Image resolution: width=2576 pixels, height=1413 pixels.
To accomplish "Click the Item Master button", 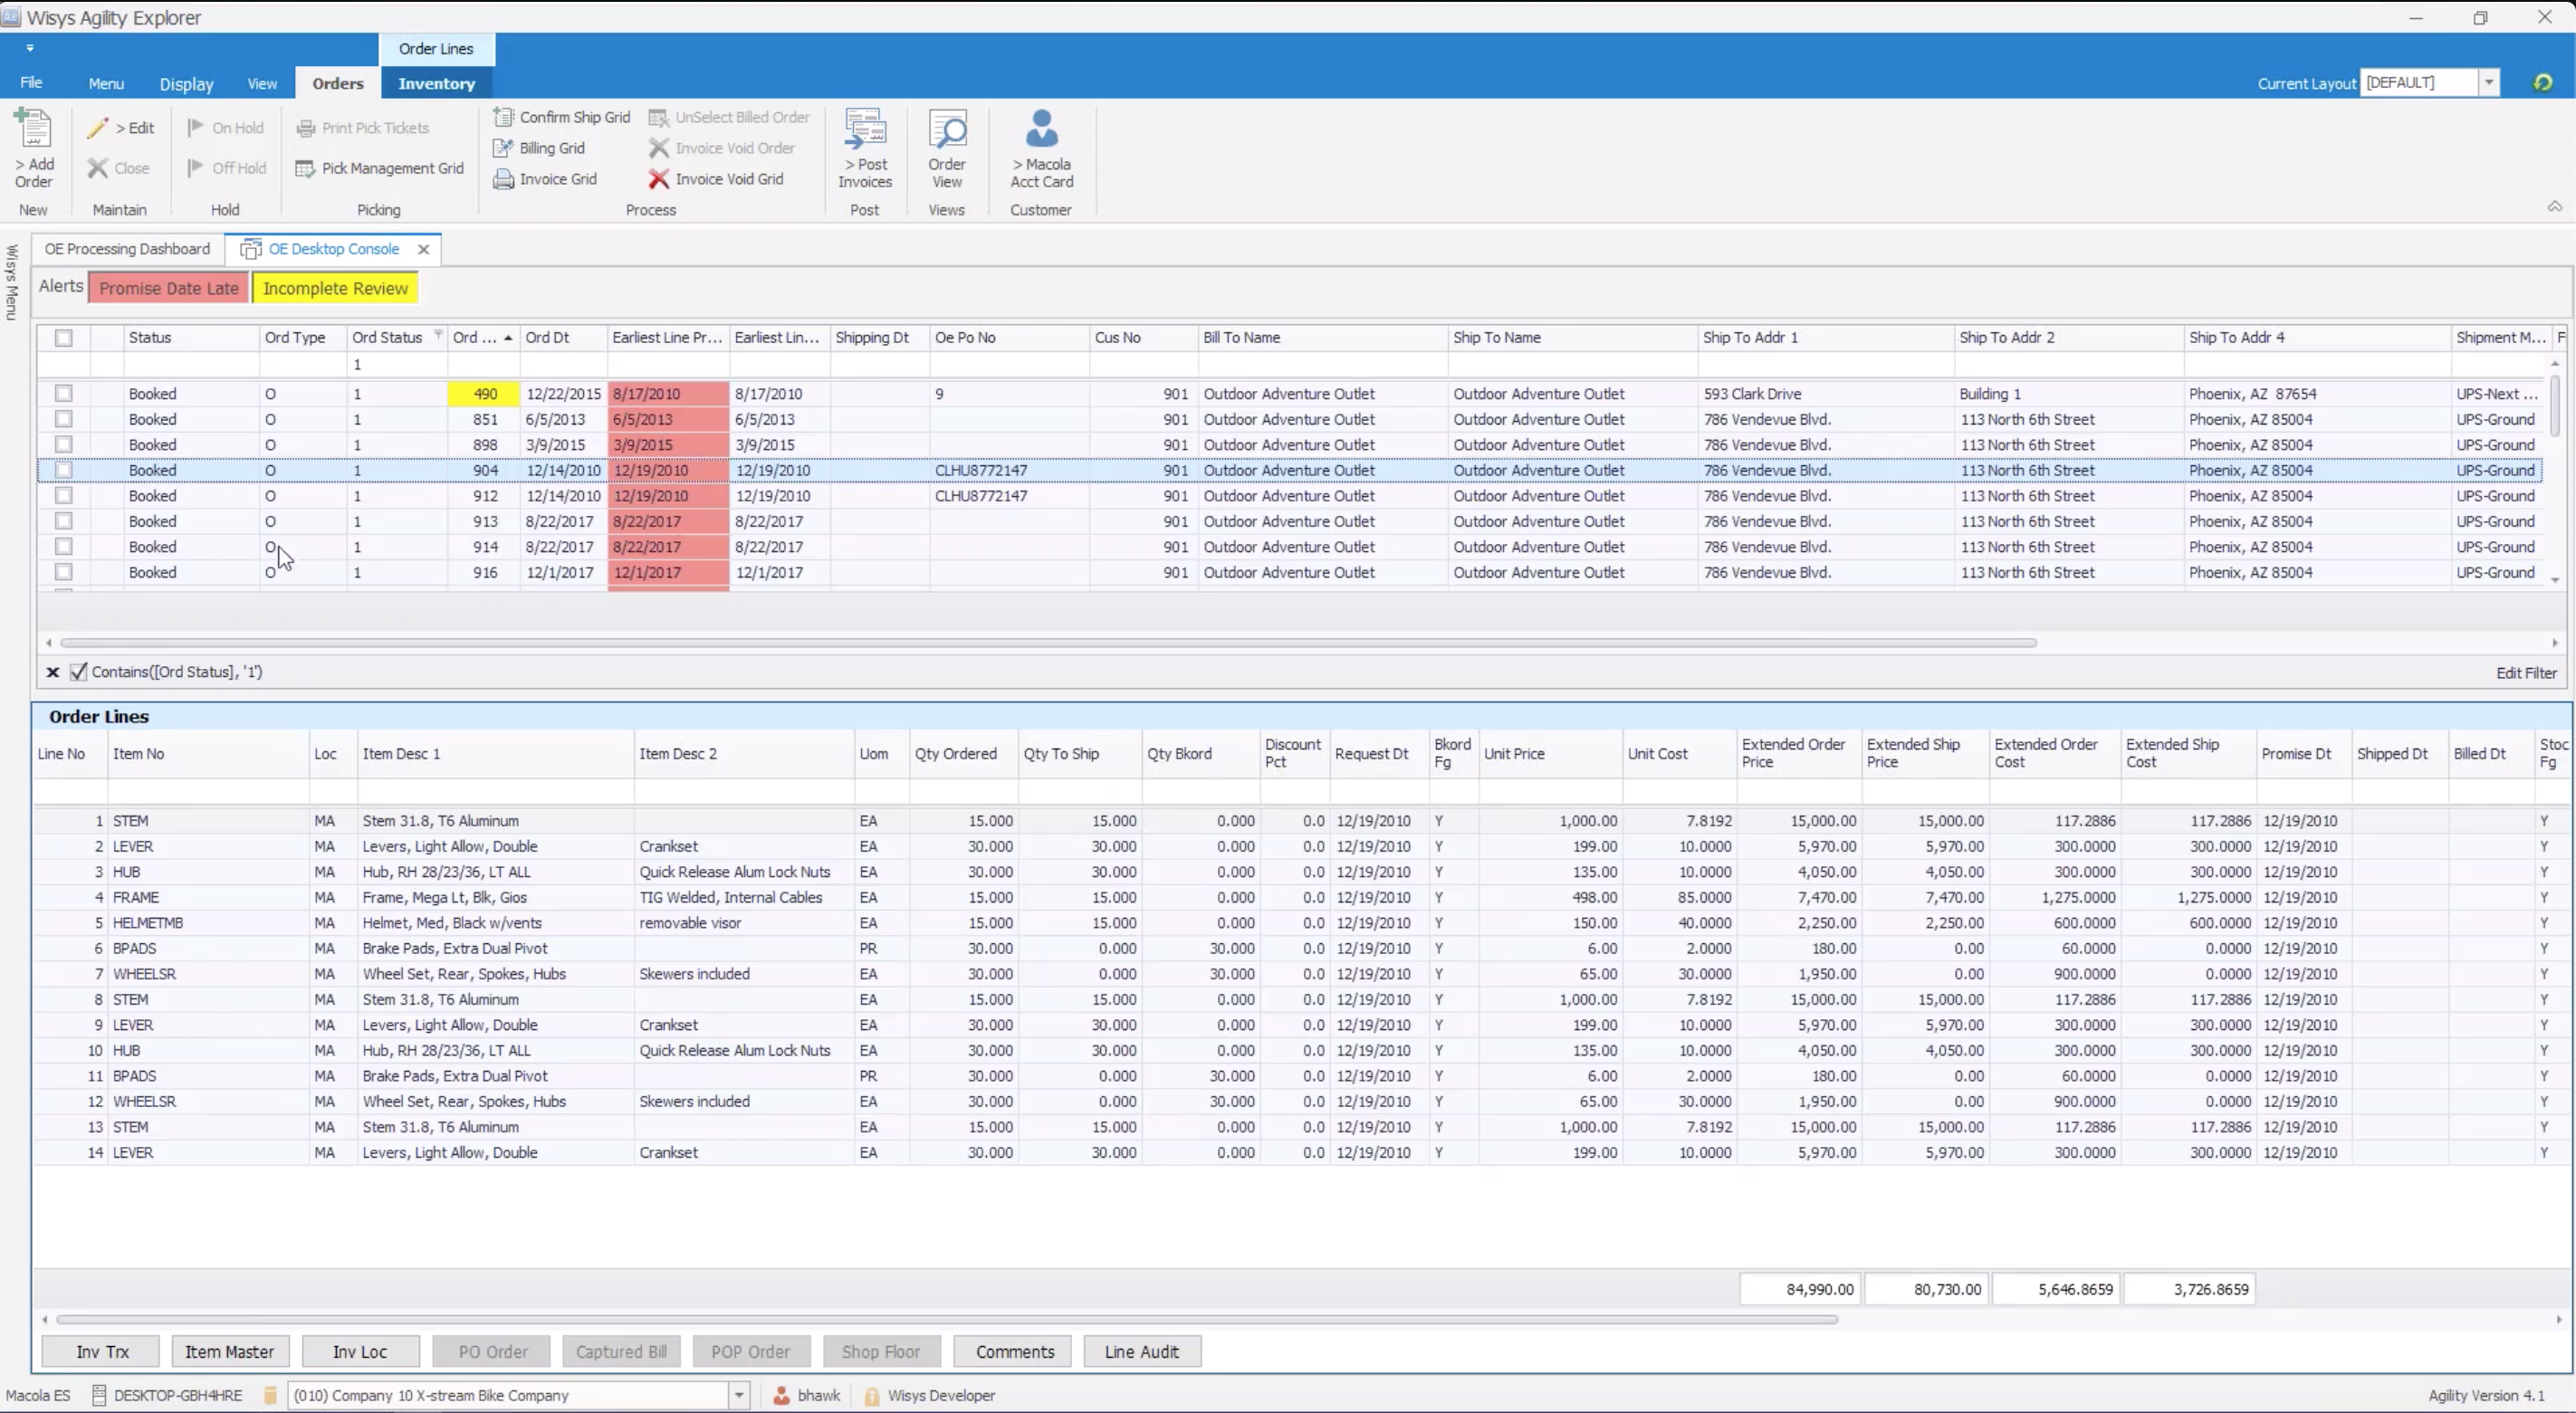I will pyautogui.click(x=230, y=1351).
